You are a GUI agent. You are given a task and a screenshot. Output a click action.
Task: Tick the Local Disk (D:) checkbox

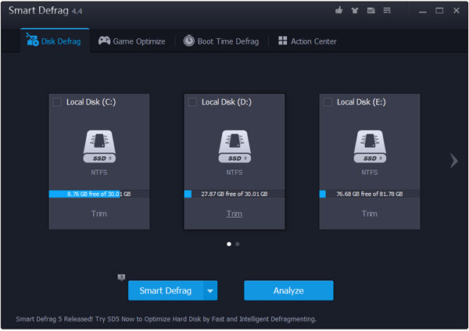click(192, 101)
